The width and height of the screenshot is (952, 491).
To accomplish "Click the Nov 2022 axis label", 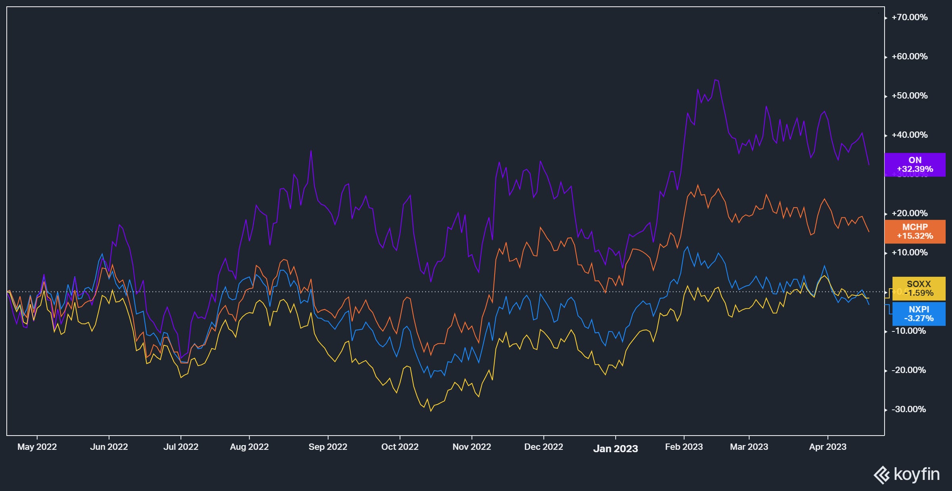I will (472, 447).
